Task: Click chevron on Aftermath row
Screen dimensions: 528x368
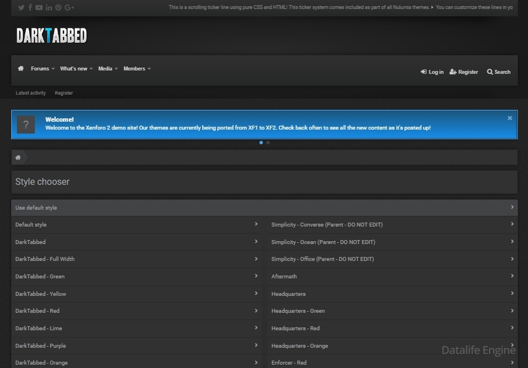Action: click(512, 276)
